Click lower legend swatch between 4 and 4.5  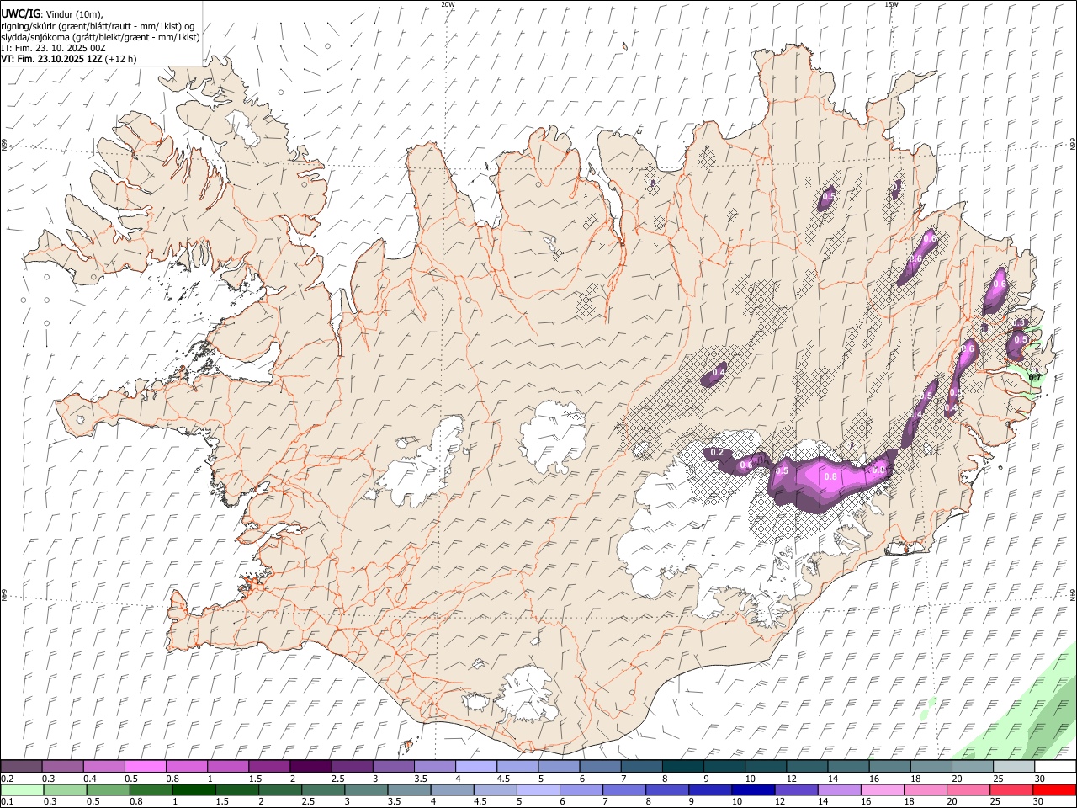[x=452, y=789]
